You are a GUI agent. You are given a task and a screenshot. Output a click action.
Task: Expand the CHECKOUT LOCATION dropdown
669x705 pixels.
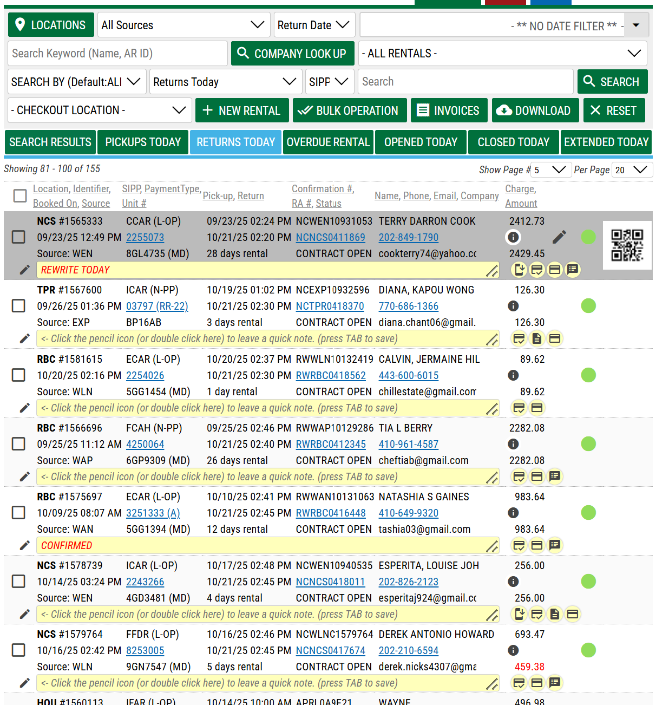pos(100,110)
